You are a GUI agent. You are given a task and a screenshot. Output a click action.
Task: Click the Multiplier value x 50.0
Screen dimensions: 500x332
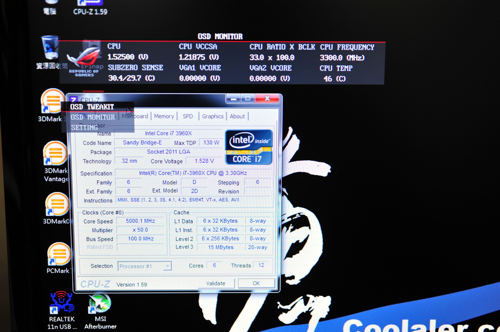point(140,230)
